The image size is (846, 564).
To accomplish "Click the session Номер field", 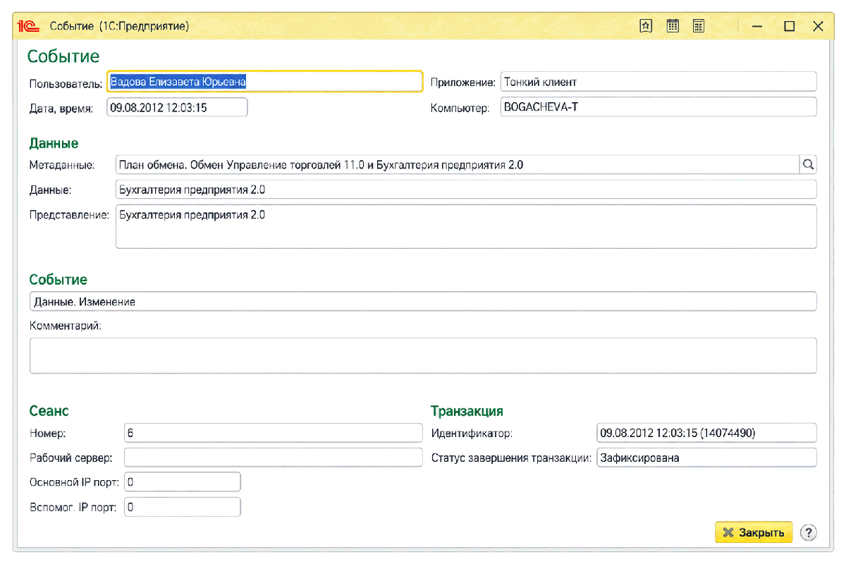I will tap(272, 433).
